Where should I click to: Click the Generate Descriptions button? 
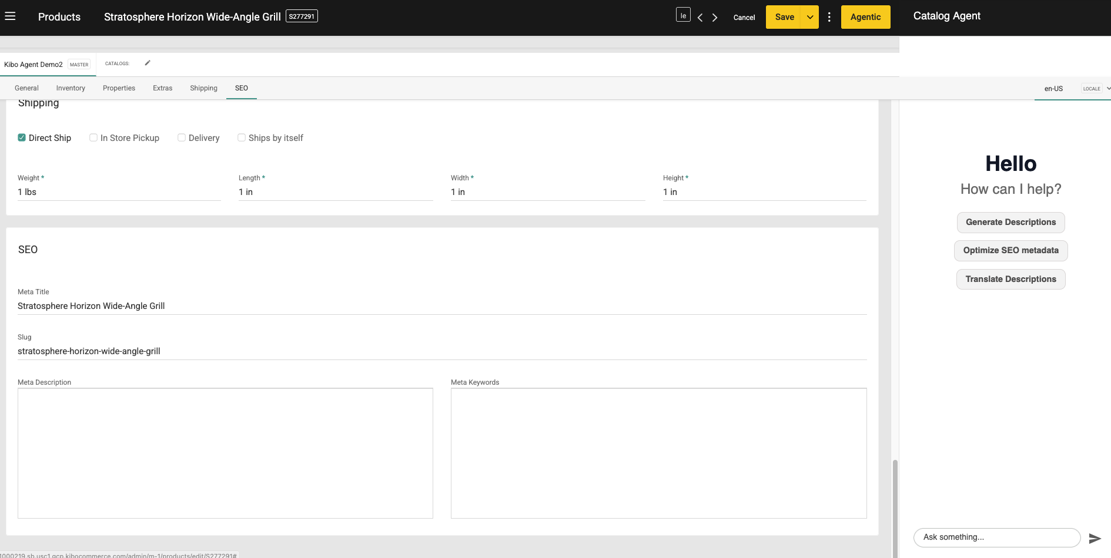click(1010, 222)
